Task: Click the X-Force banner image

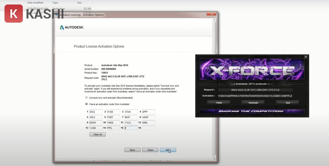Action: click(252, 69)
